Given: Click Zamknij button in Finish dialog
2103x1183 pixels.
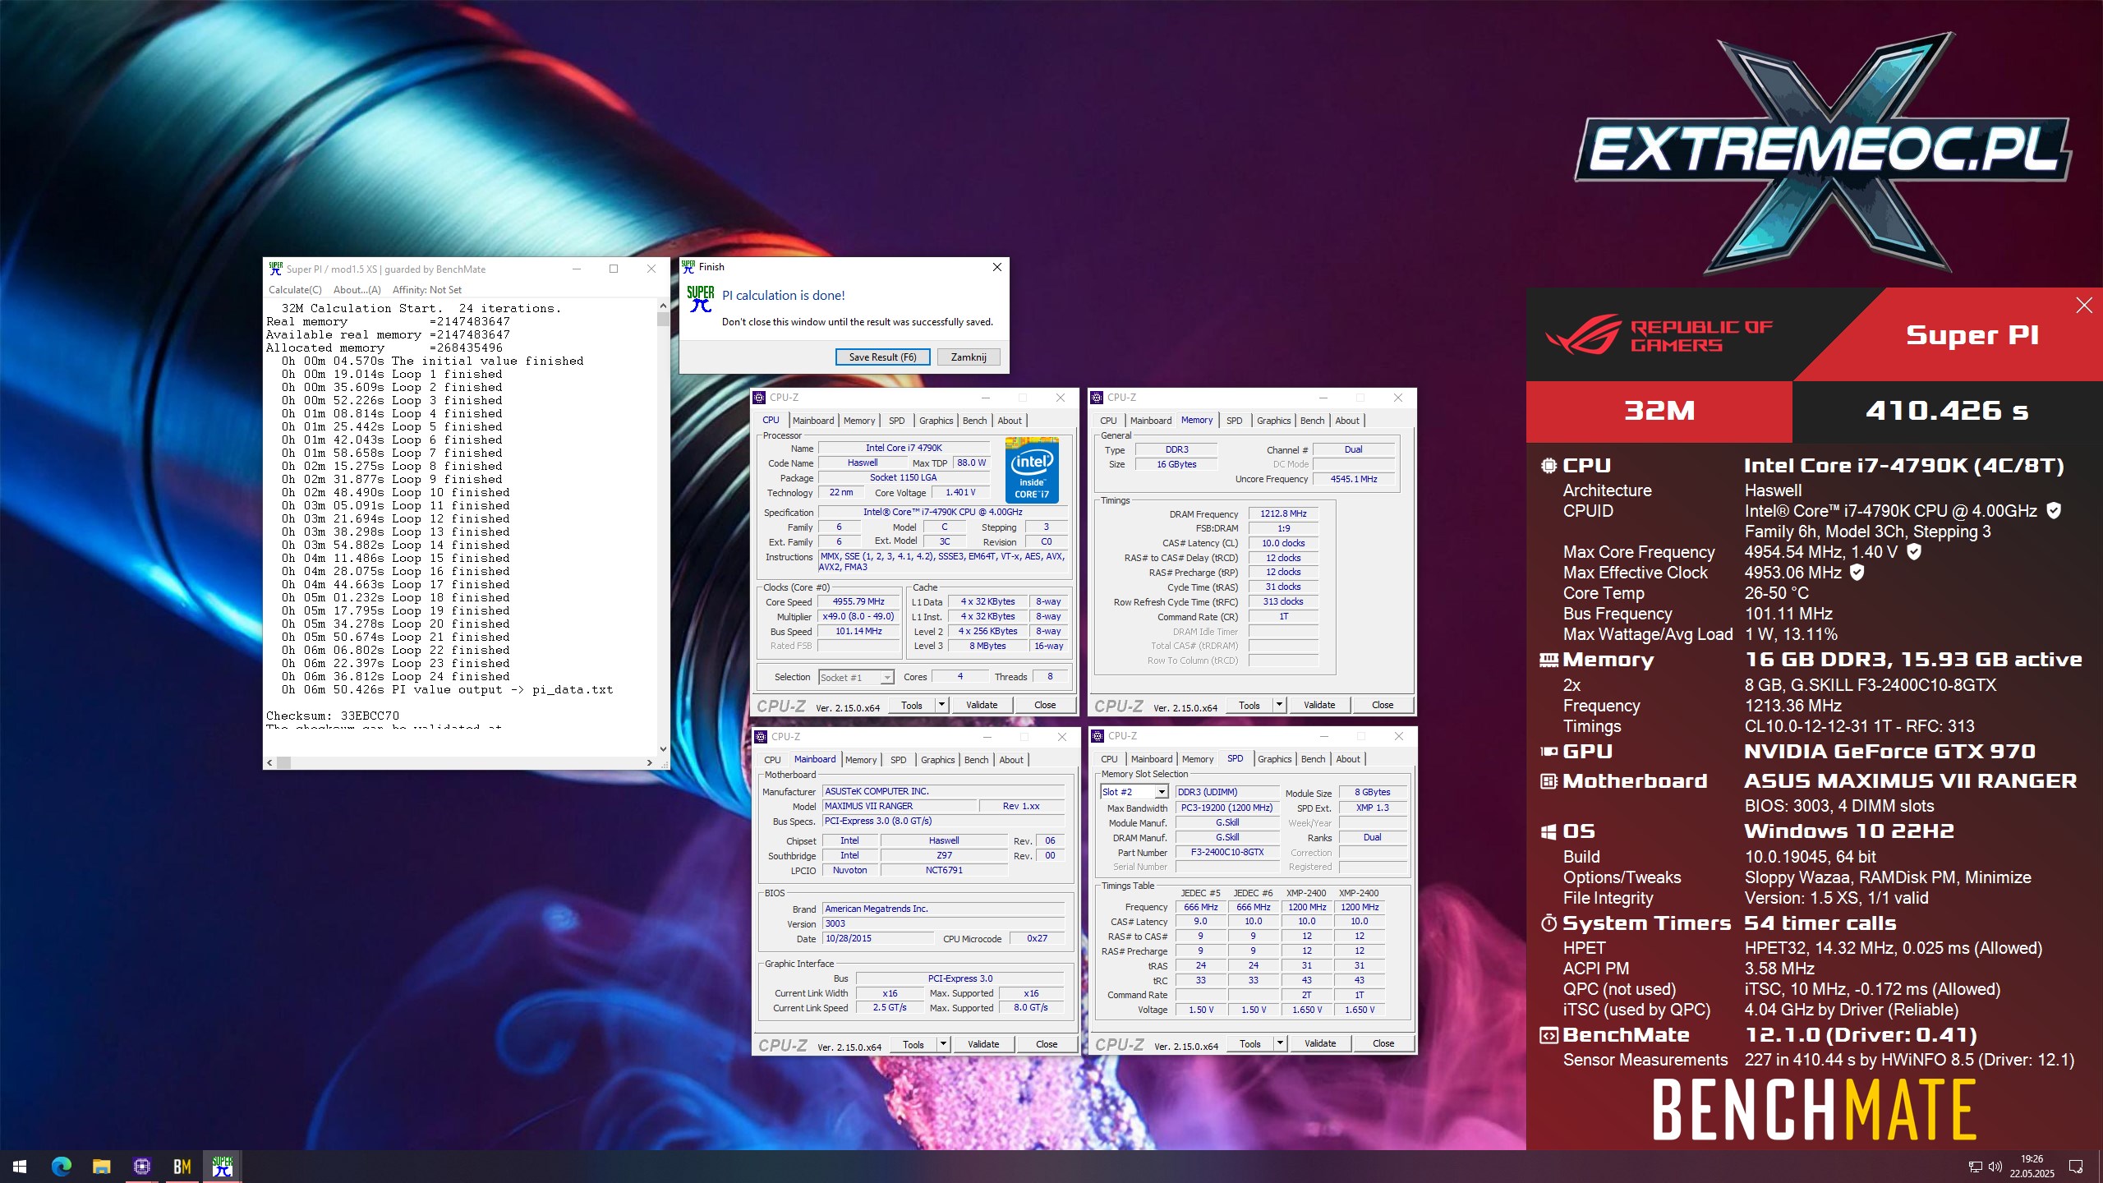Looking at the screenshot, I should click(x=969, y=357).
